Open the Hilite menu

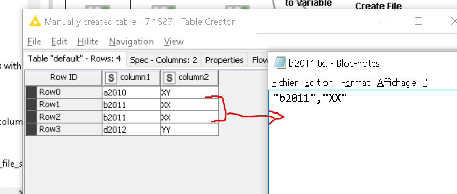(x=88, y=41)
